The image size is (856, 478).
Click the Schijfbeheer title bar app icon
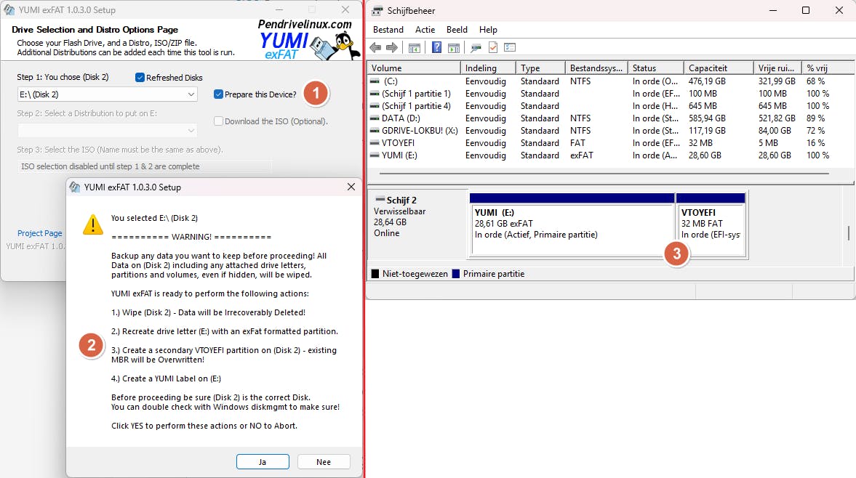tap(377, 10)
